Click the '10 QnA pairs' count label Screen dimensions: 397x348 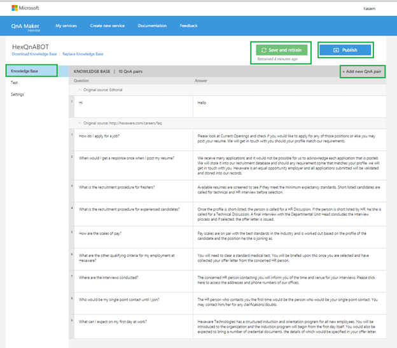[x=130, y=72]
